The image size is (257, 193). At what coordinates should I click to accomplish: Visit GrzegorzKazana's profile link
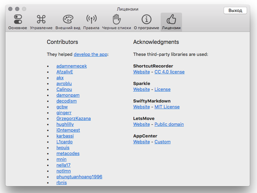(73, 118)
